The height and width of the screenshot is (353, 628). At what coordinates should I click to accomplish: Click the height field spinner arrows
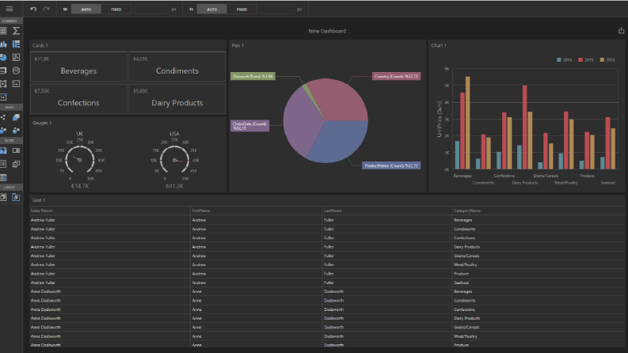tap(291, 9)
